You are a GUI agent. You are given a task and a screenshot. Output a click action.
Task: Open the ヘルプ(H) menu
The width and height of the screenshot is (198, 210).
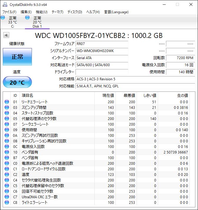point(93,12)
